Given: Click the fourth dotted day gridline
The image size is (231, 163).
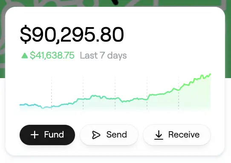Looking at the screenshot, I should point(147,93).
